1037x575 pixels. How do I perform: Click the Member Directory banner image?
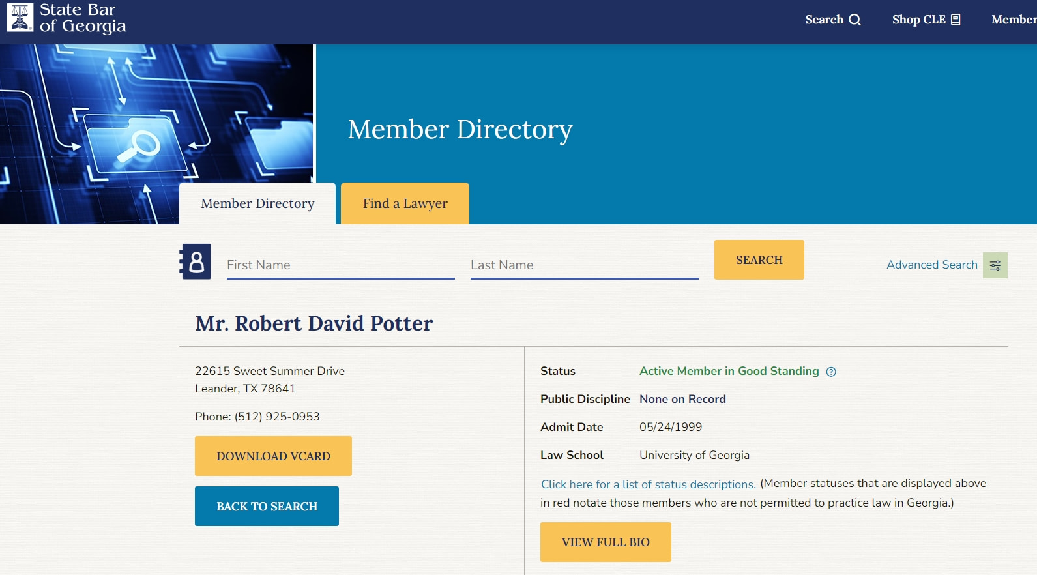coord(156,134)
